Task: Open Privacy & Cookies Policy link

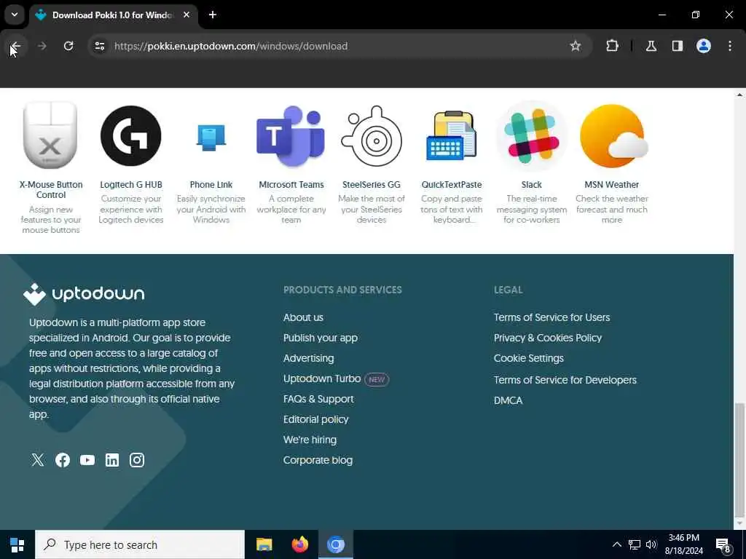Action: (x=548, y=338)
